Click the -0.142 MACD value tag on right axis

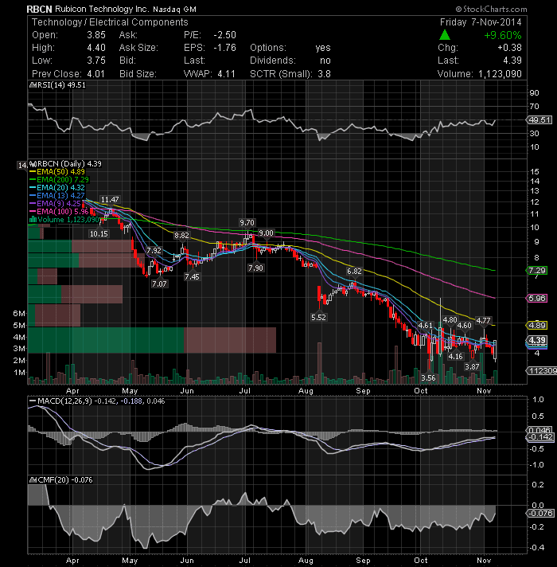tap(540, 437)
